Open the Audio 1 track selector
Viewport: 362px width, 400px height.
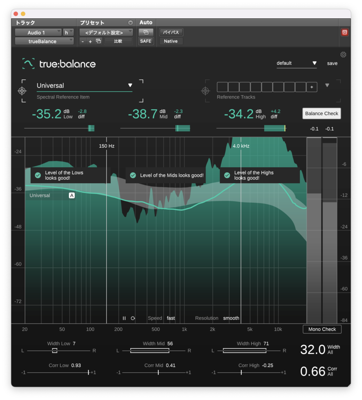tap(38, 32)
